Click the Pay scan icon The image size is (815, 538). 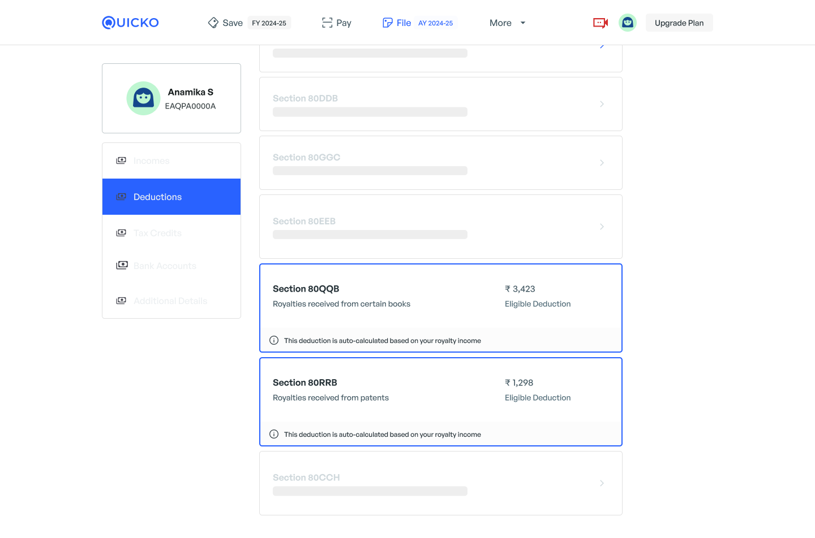pyautogui.click(x=327, y=23)
